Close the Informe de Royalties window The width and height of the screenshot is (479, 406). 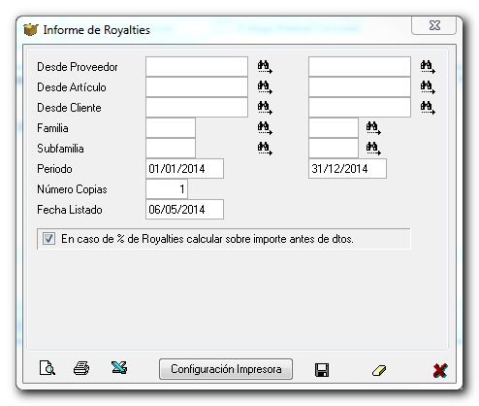coord(434,25)
